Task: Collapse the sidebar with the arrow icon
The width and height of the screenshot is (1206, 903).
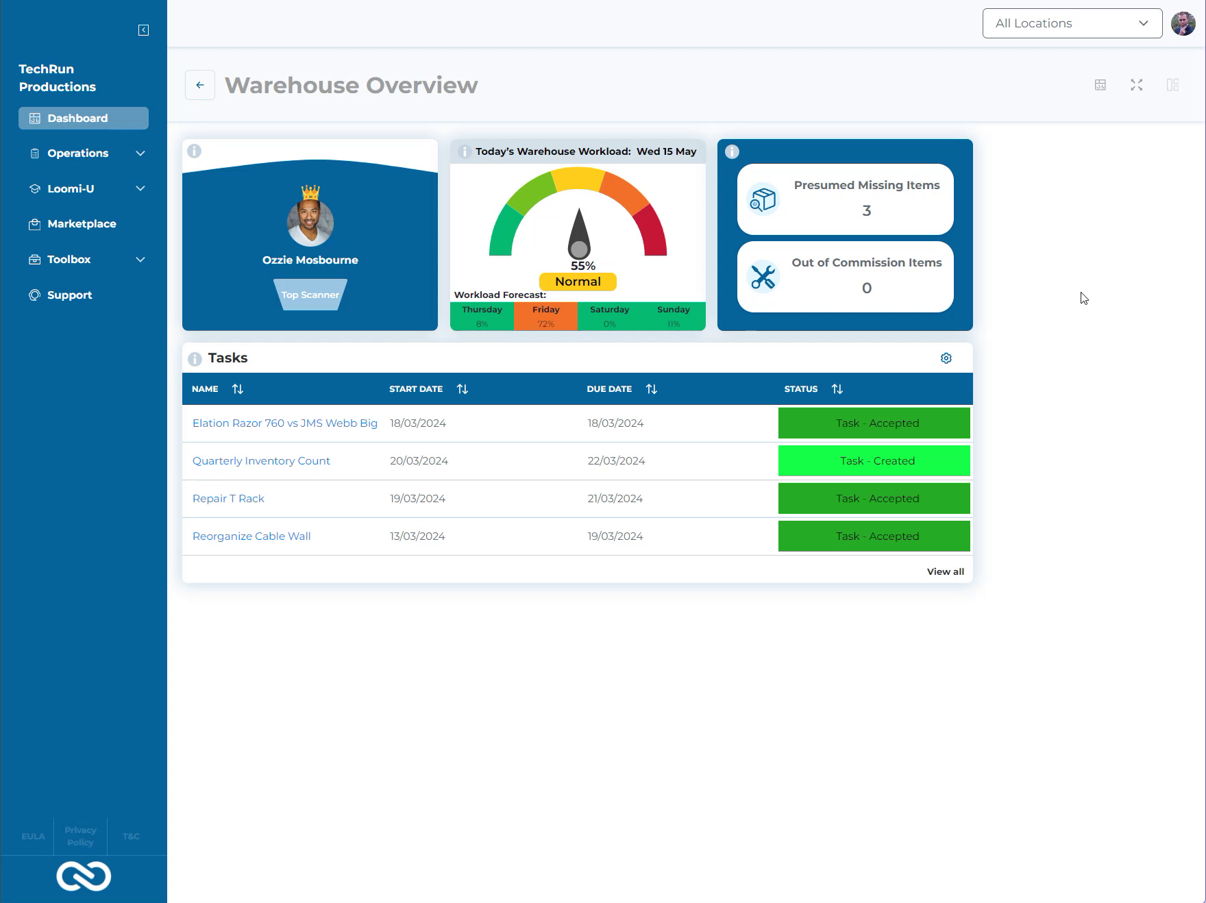Action: pyautogui.click(x=143, y=30)
